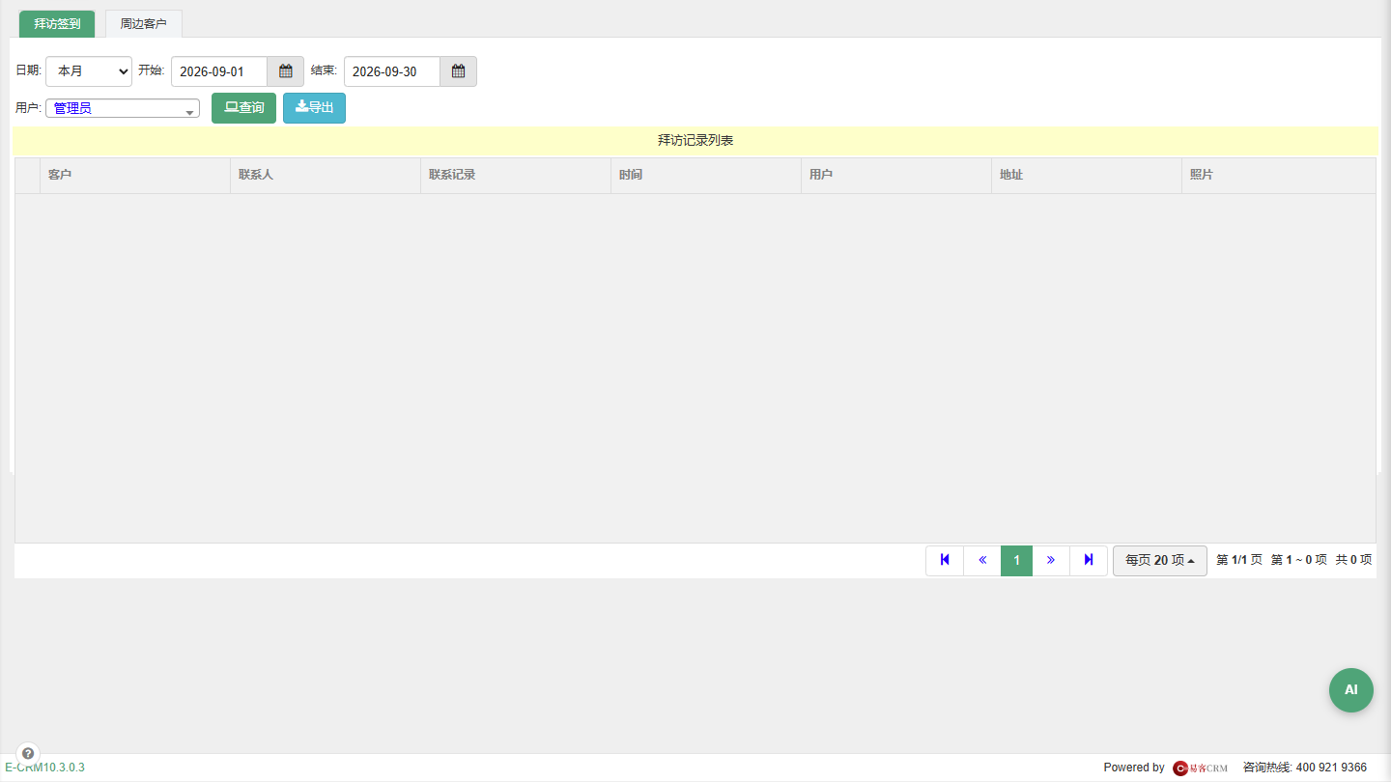Click the 第 1/1 页 page indicator text

[1239, 560]
